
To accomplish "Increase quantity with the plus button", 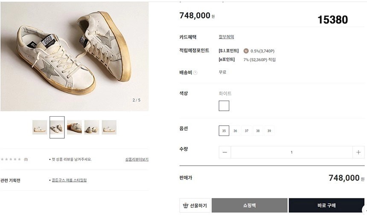I will (x=358, y=152).
